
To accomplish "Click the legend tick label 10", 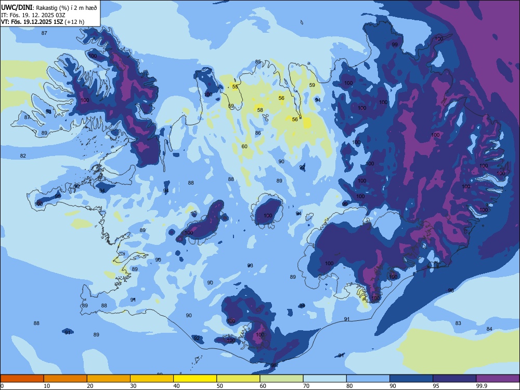I will 47,386.
